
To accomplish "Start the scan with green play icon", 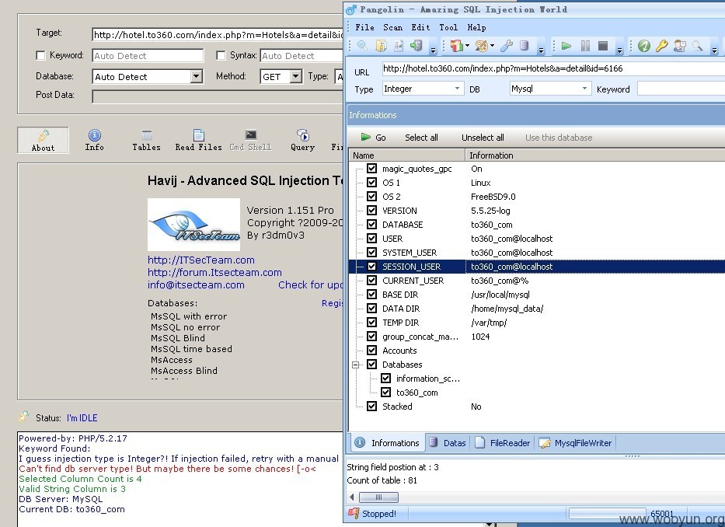I will 566,45.
